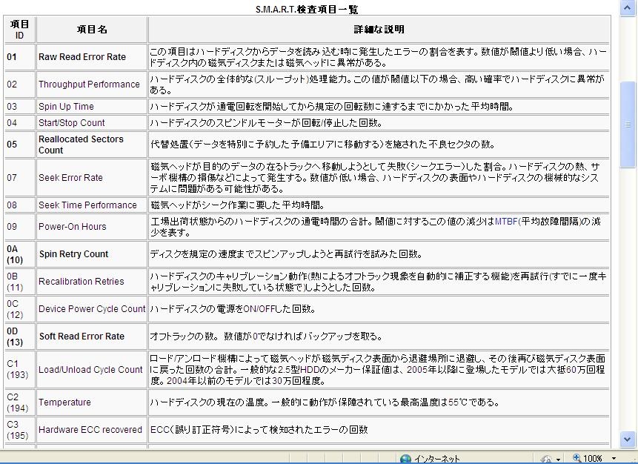The width and height of the screenshot is (638, 464).
Task: Click the item ID cell 09
Action: pyautogui.click(x=19, y=227)
